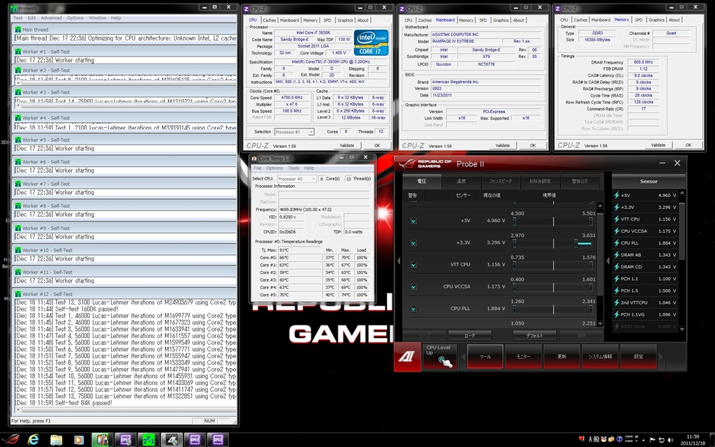Open Windows Media Player from the taskbar
The image size is (715, 447).
pos(78,439)
